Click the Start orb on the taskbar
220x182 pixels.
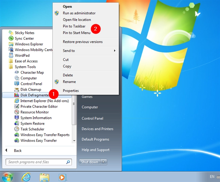(x=7, y=177)
